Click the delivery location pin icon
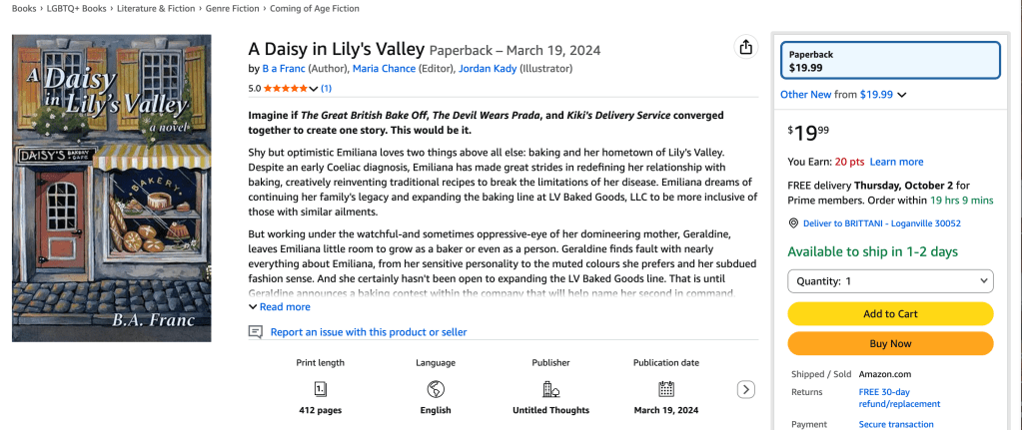This screenshot has width=1022, height=430. pos(793,223)
